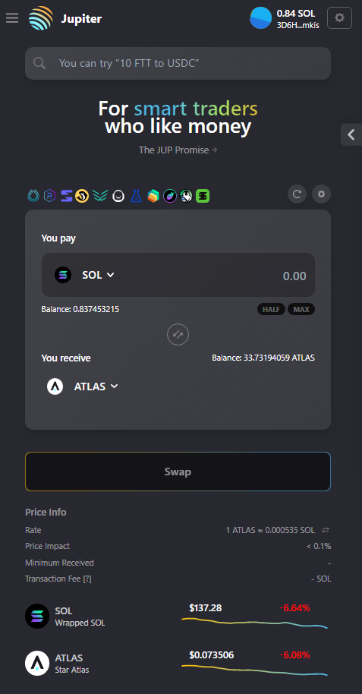Open settings gear in the header
This screenshot has height=694, width=362.
click(339, 18)
